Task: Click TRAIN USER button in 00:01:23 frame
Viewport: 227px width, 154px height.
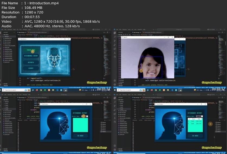Action: [x=31, y=50]
